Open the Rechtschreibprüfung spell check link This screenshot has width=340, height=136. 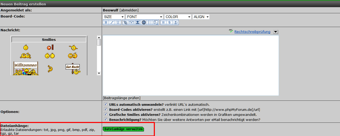coord(252,32)
